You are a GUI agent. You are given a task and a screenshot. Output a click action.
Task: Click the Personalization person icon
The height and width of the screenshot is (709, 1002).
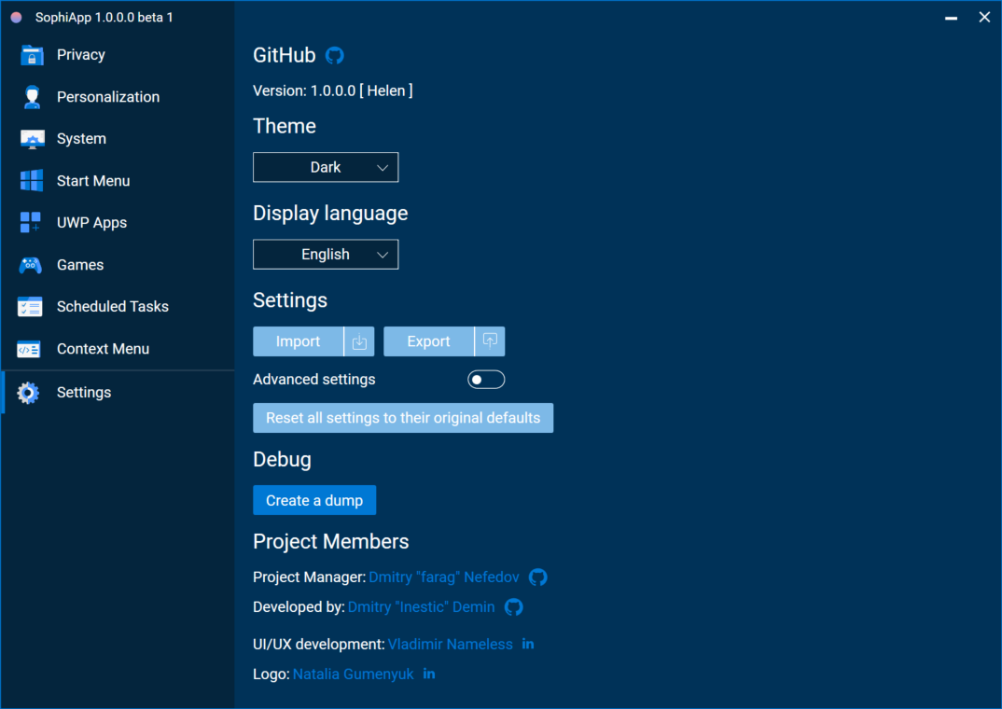pyautogui.click(x=32, y=97)
